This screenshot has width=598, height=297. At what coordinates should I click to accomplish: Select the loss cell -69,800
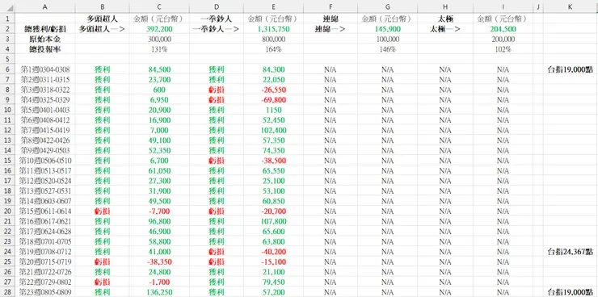[x=273, y=100]
